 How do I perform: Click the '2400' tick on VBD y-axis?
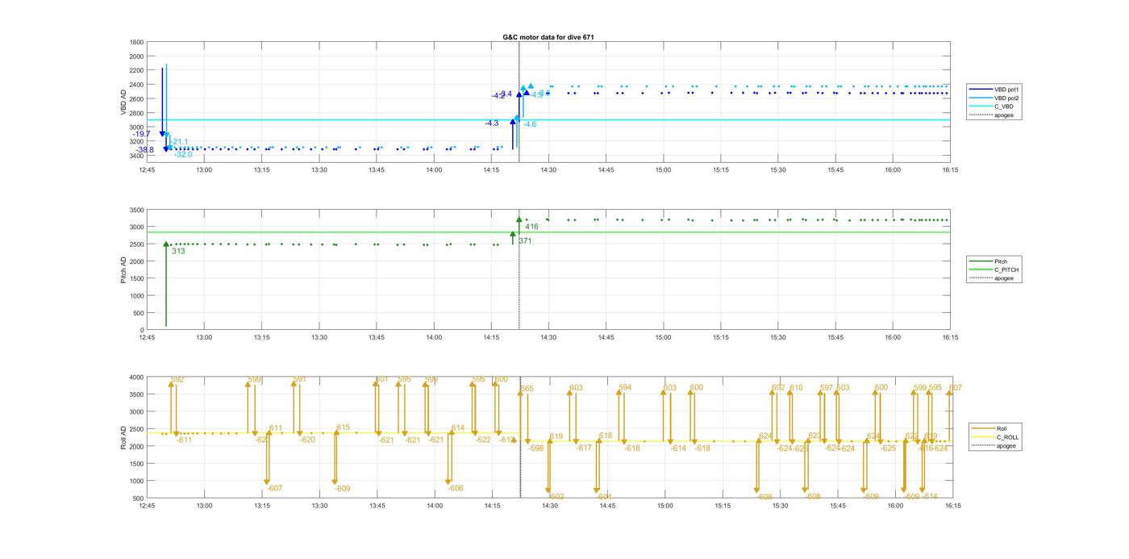pos(137,85)
